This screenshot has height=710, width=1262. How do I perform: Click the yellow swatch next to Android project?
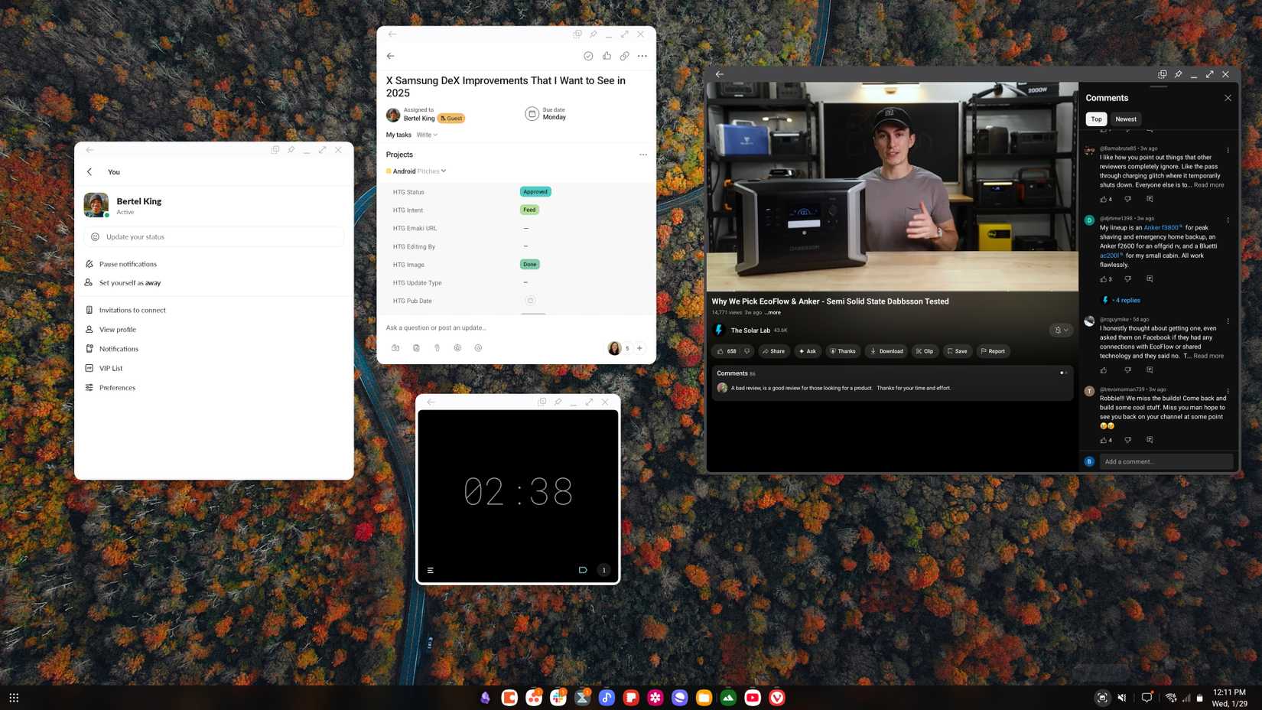pos(389,171)
